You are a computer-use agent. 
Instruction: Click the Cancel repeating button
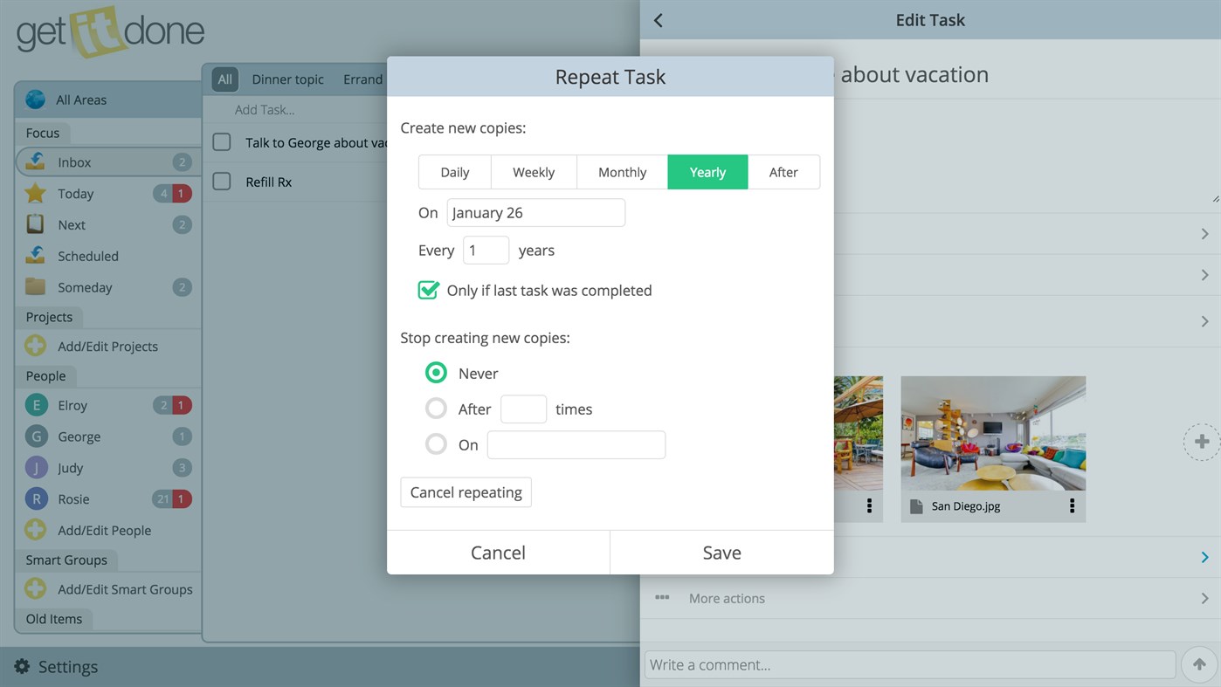[x=466, y=491]
